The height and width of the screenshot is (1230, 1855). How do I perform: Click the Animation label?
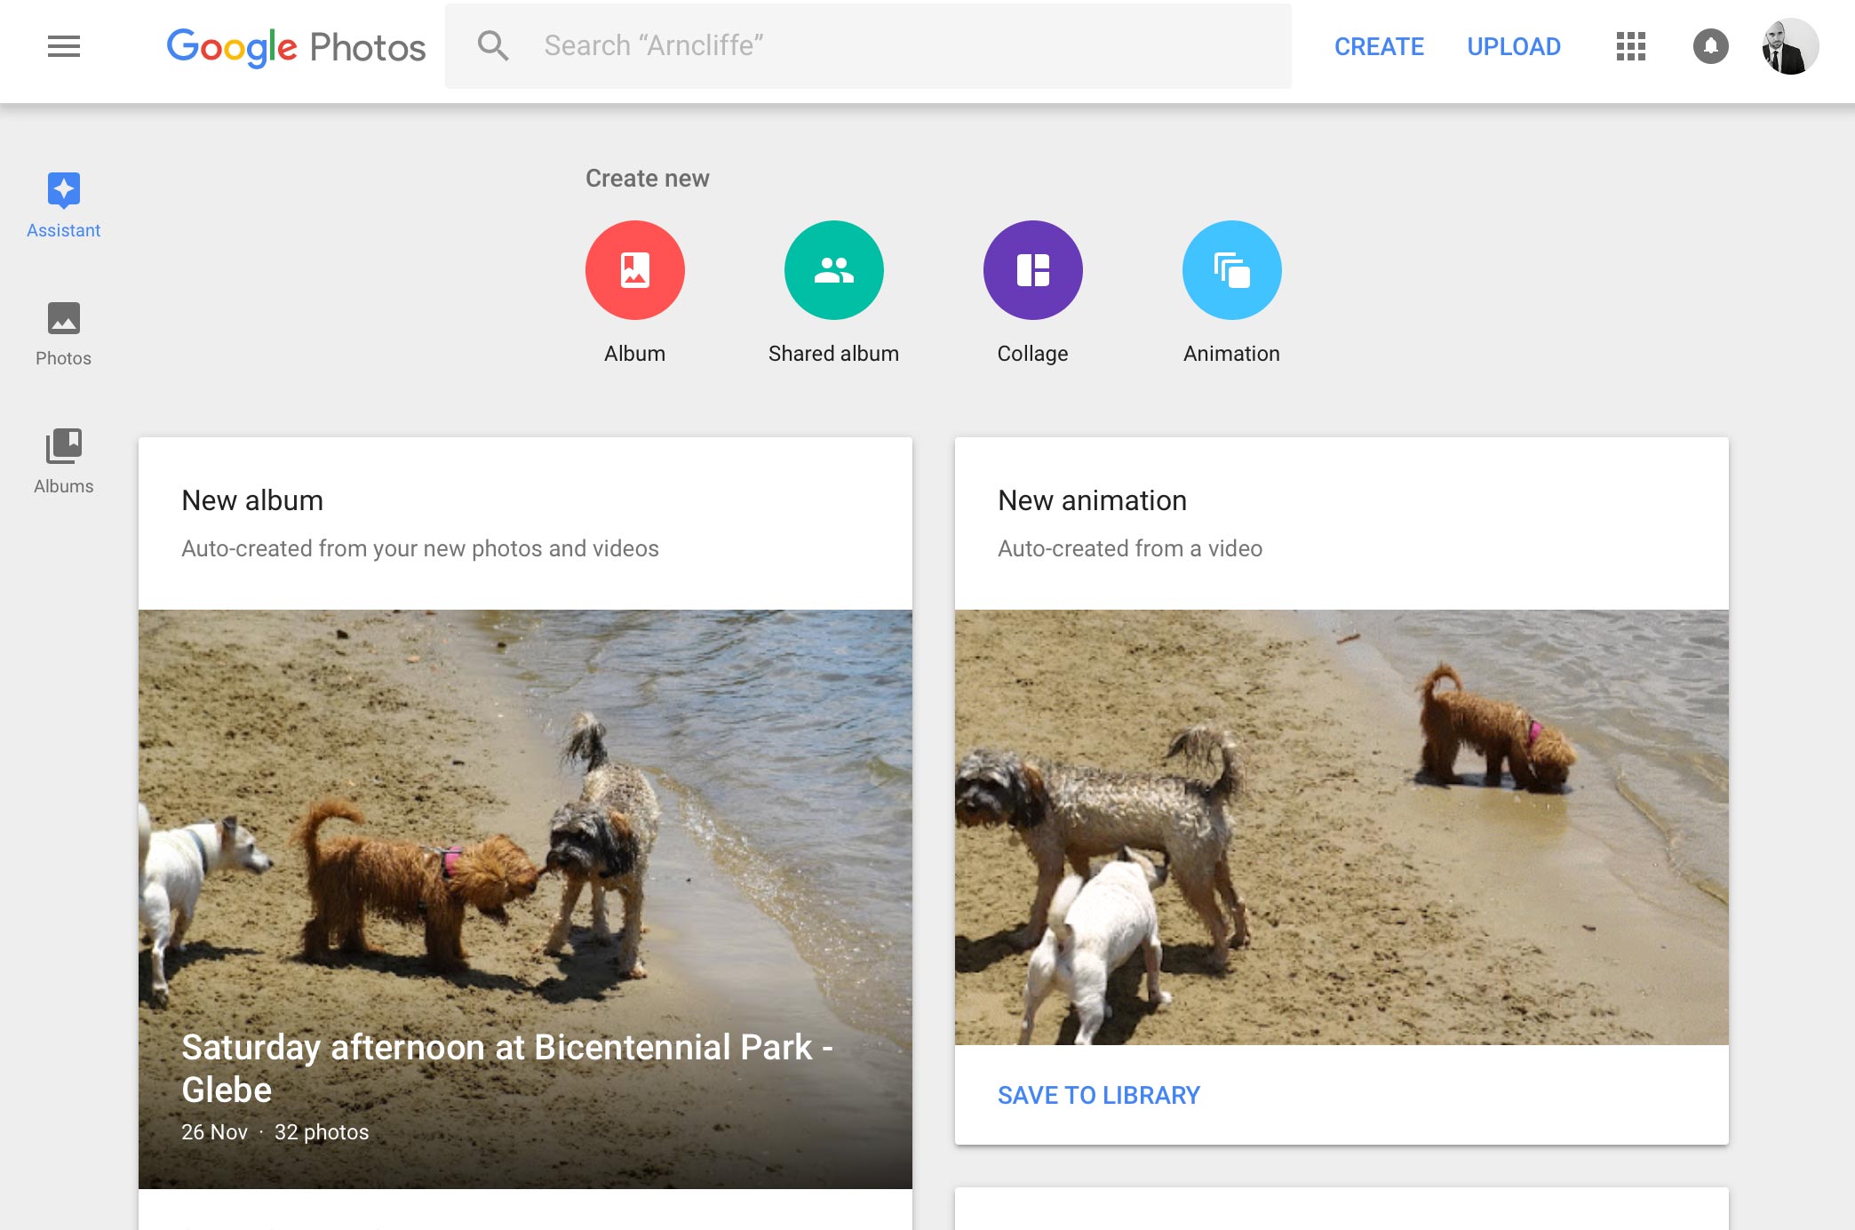pos(1232,354)
